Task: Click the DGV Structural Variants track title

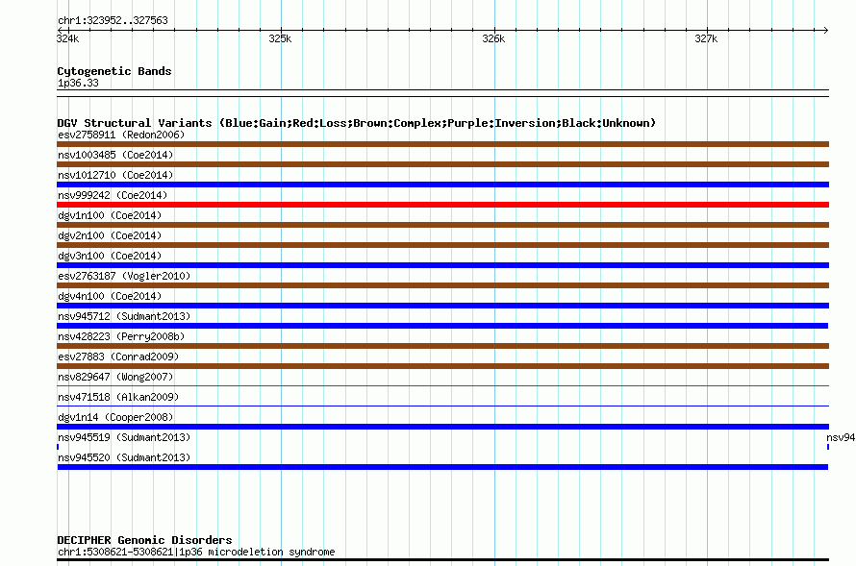Action: [357, 123]
